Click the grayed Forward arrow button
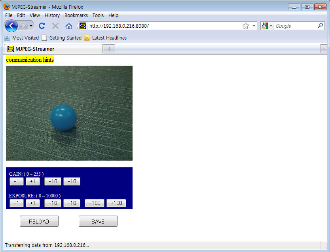330x252 pixels. [x=23, y=26]
